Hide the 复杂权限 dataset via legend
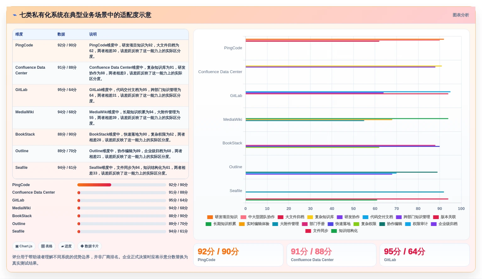 click(365, 224)
